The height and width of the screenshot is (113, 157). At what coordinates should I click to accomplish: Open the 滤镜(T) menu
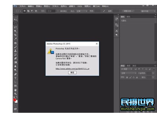click(x=72, y=6)
